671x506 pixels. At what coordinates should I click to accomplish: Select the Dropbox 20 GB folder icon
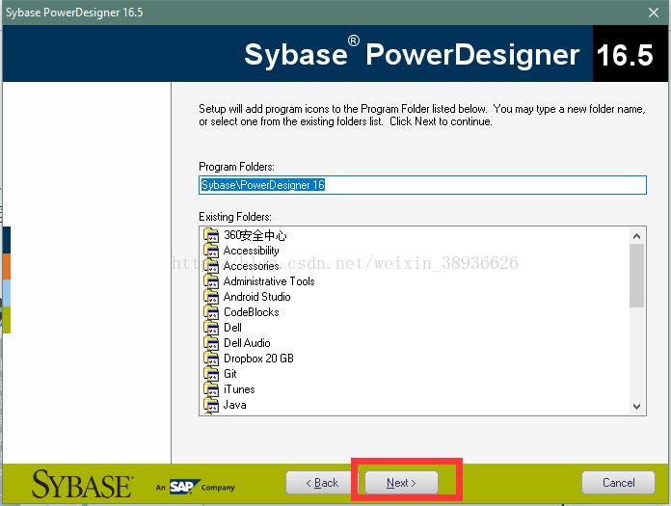[211, 359]
